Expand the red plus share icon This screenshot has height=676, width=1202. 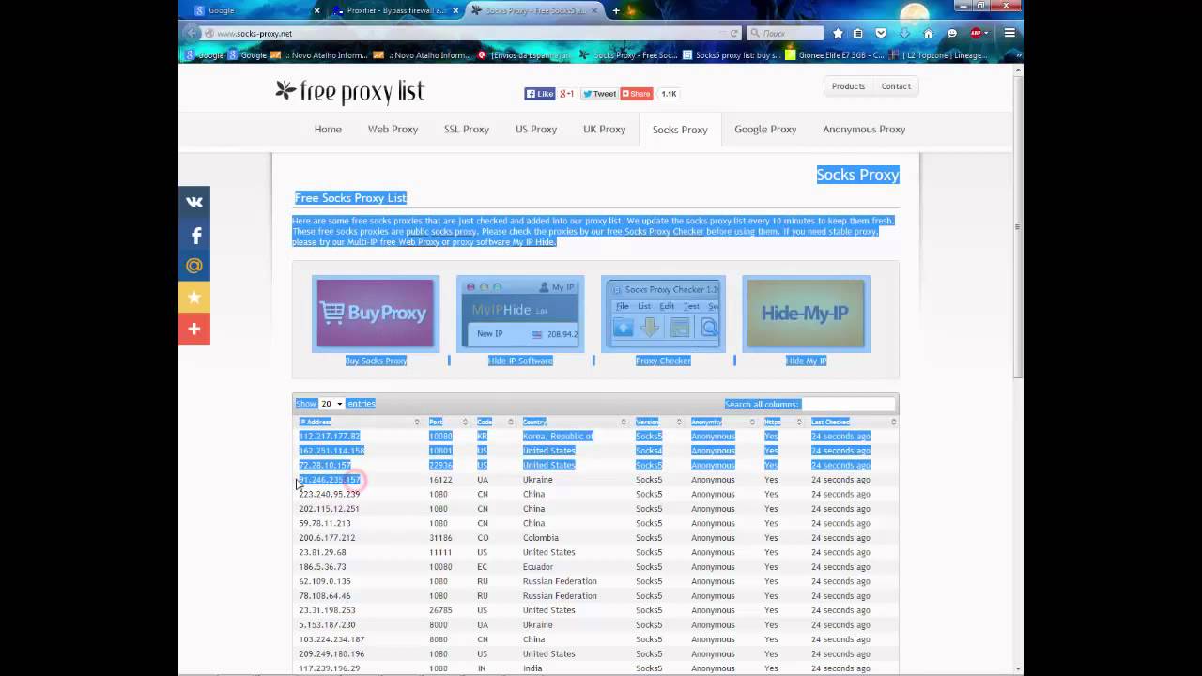tap(194, 330)
